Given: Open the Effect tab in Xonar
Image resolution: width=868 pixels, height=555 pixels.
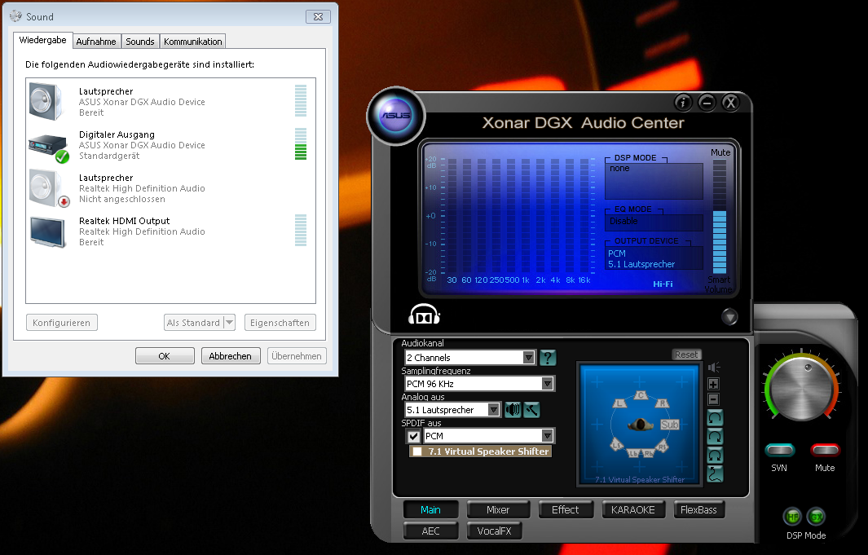Looking at the screenshot, I should click(565, 509).
